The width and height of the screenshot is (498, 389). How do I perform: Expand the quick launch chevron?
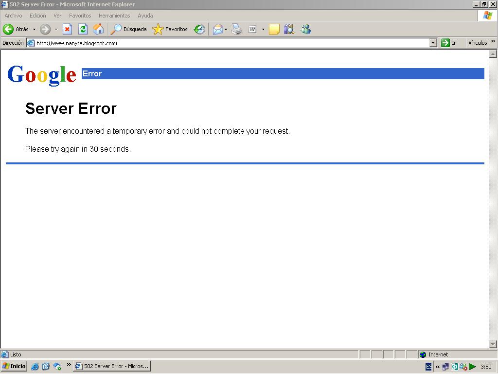pyautogui.click(x=69, y=365)
